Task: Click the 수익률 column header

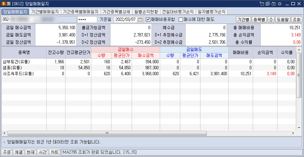Action: click(286, 52)
